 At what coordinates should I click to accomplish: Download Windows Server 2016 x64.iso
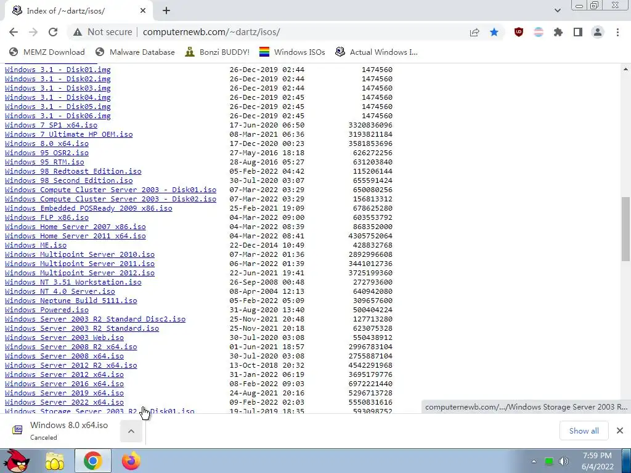[64, 384]
